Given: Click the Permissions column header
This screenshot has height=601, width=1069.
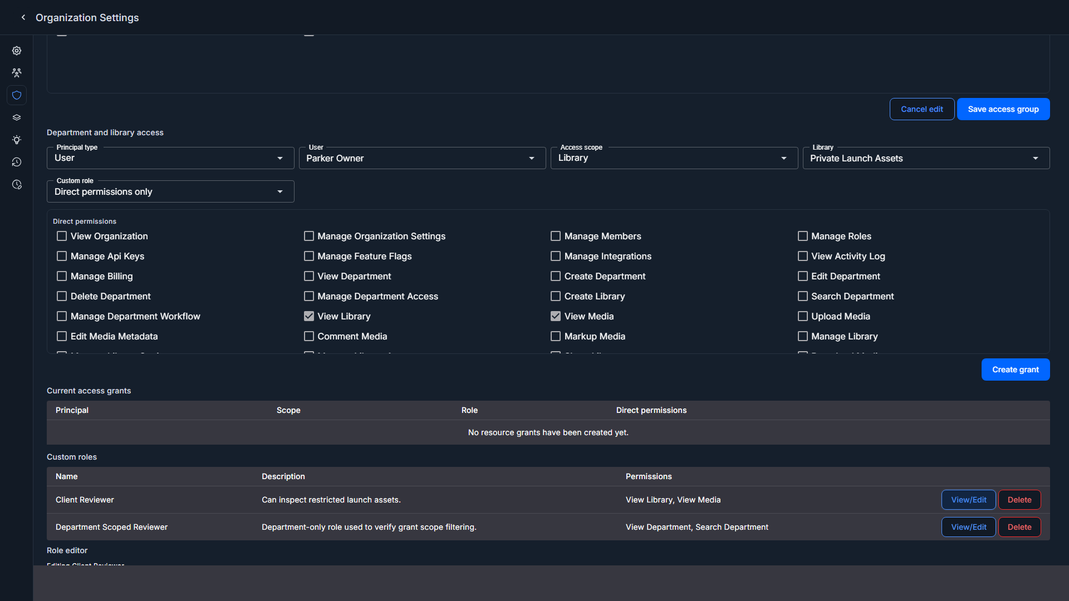Looking at the screenshot, I should click(649, 476).
